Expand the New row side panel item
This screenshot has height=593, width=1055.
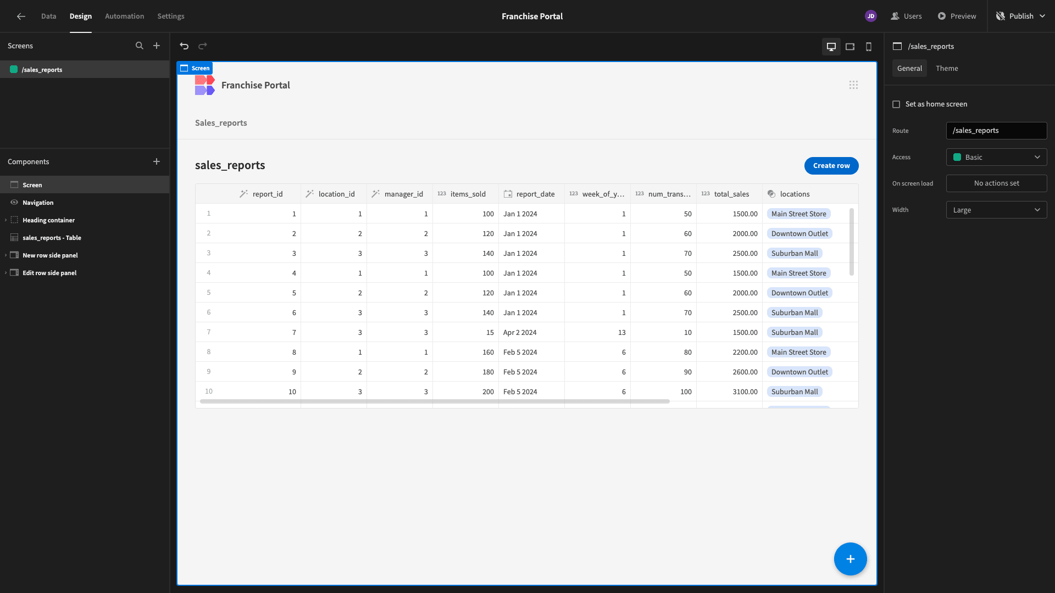[5, 255]
